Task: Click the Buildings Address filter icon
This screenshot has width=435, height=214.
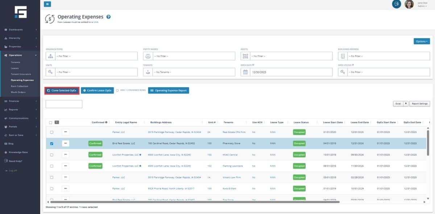Action: tap(343, 56)
